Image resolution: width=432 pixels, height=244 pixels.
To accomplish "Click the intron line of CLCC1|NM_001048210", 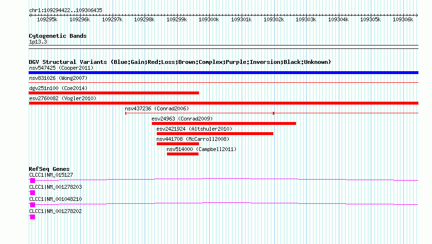I will (x=227, y=203).
